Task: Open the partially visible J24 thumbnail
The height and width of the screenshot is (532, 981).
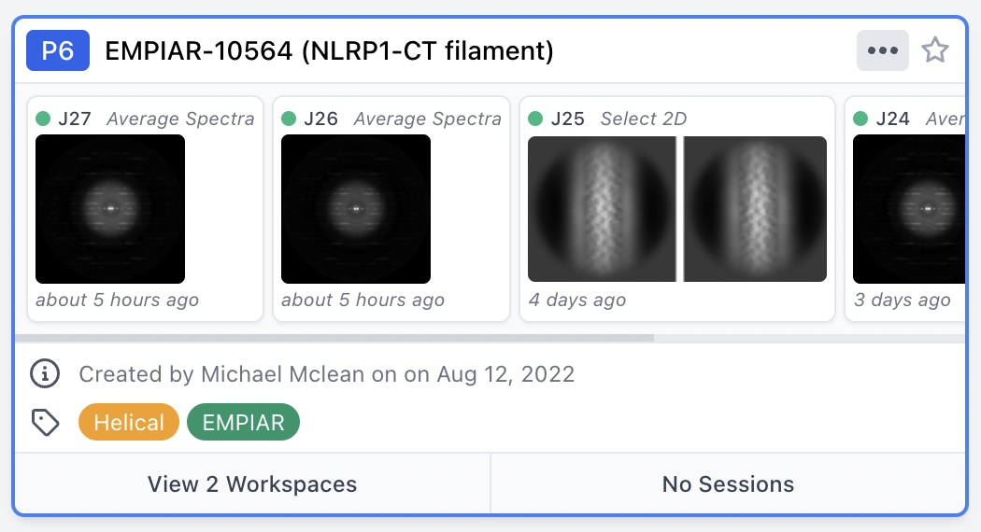Action: coord(908,209)
